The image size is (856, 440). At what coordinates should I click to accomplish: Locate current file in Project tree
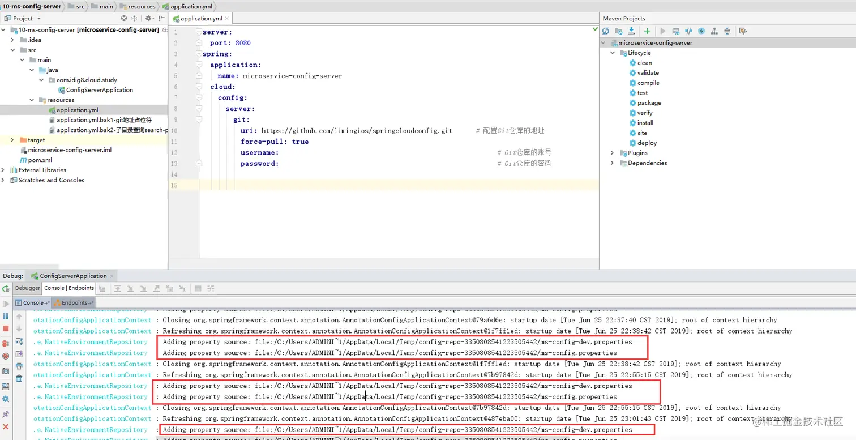pos(124,19)
